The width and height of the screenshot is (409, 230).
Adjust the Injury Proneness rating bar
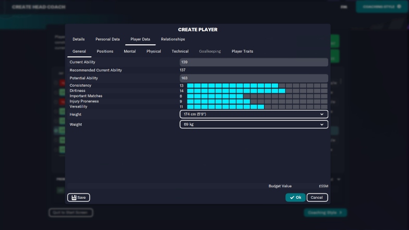tap(257, 101)
